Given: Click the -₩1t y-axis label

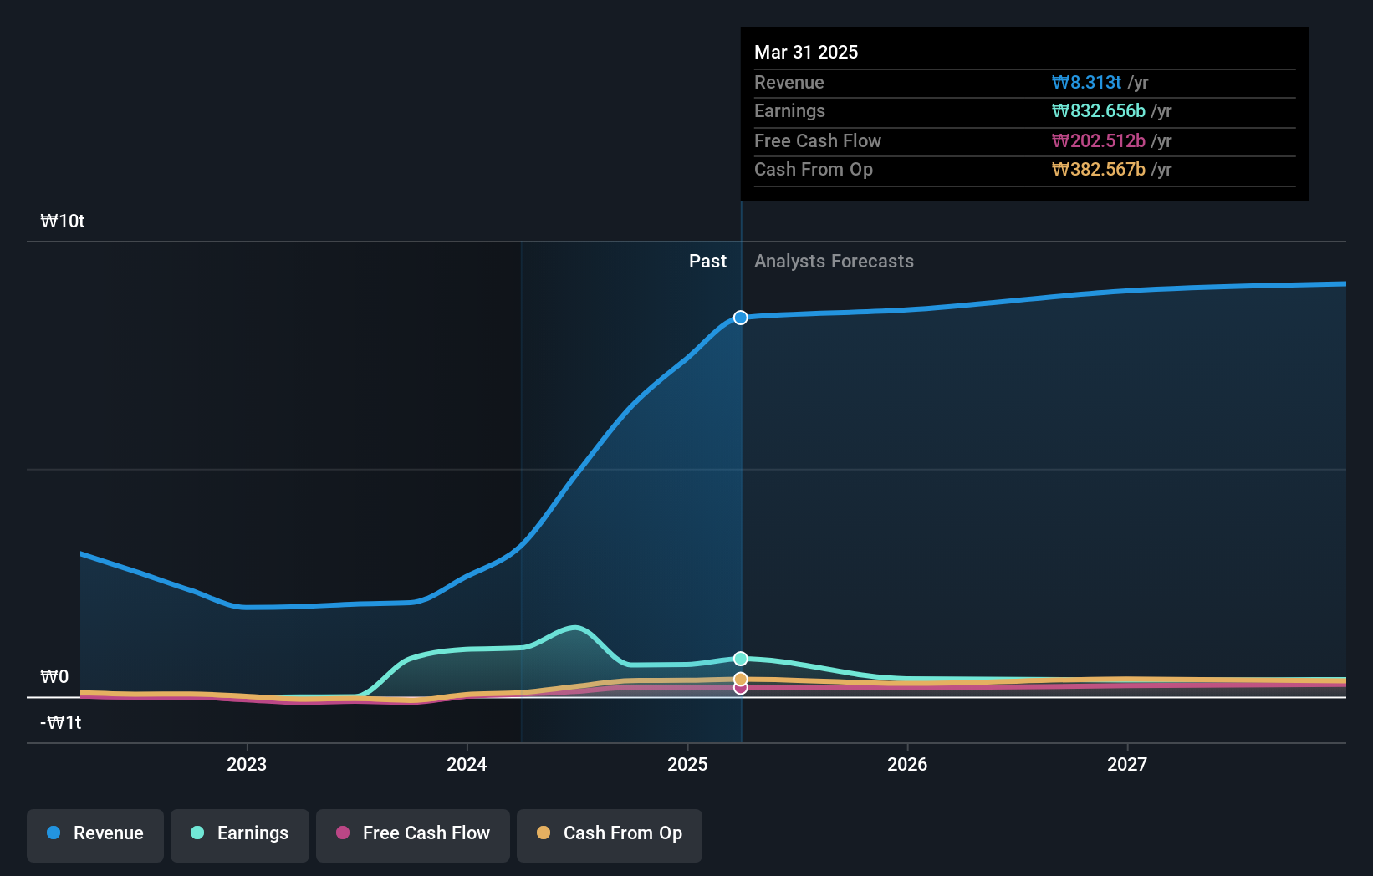Looking at the screenshot, I should (x=61, y=722).
